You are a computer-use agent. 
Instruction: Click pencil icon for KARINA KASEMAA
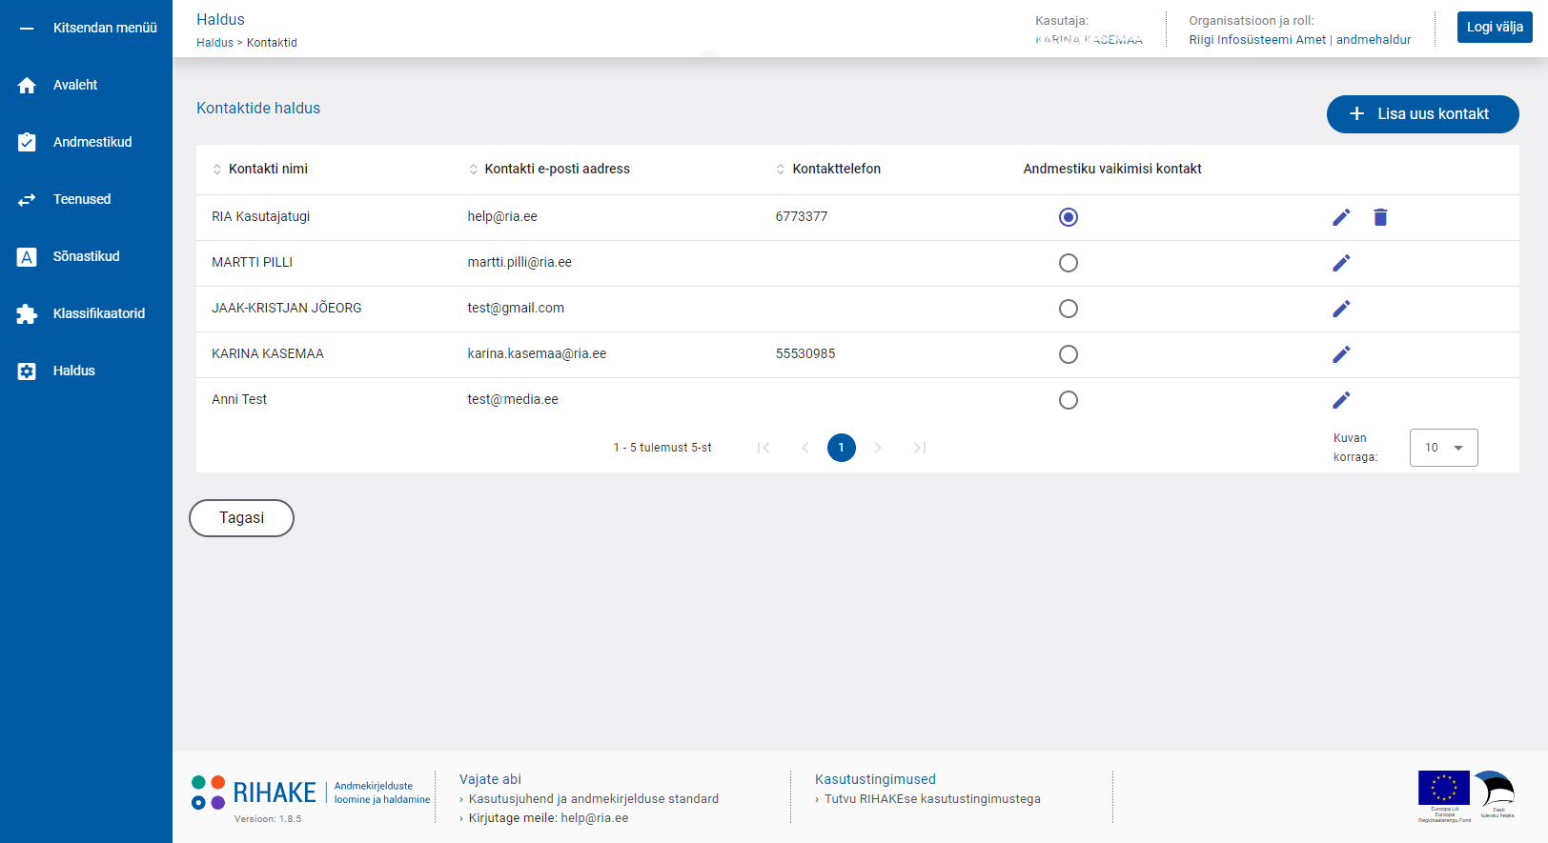1341,354
